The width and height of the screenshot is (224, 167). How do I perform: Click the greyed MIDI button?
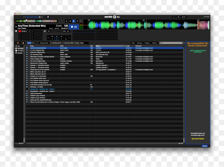pos(174,17)
